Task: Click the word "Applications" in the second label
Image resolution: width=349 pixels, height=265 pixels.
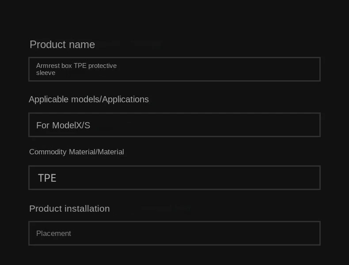Action: click(x=125, y=99)
